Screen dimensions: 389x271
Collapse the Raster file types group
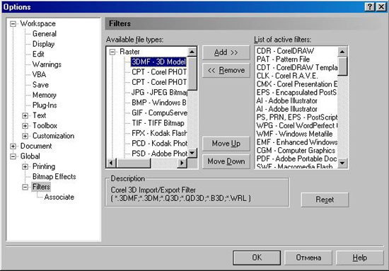[112, 52]
